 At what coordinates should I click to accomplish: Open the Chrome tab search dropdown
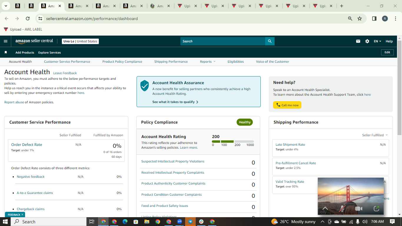tap(6, 6)
